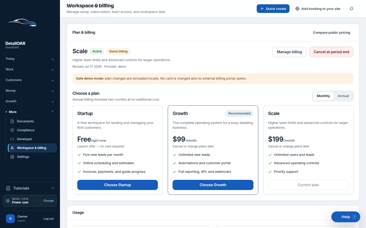366x228 pixels.
Task: Click the globe icon beside Add booking
Action: (297, 9)
